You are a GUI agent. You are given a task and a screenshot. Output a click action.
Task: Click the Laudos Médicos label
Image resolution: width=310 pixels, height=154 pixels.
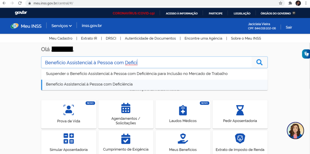point(183,121)
